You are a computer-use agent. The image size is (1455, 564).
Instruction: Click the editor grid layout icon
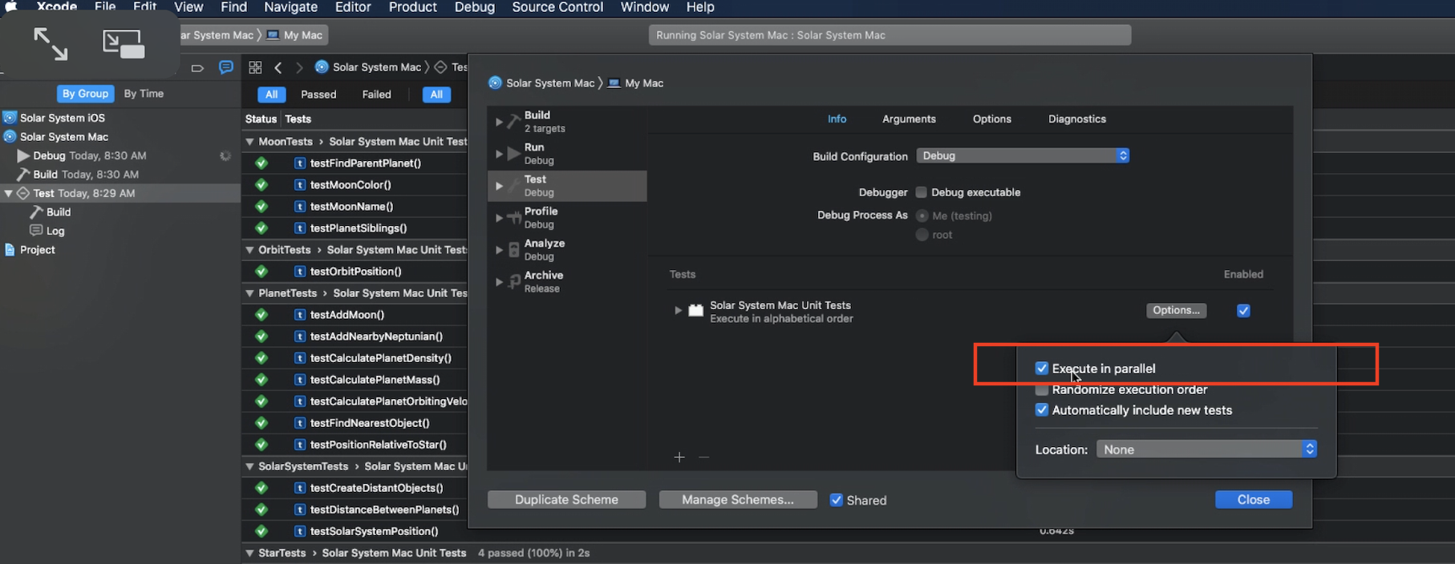tap(255, 67)
